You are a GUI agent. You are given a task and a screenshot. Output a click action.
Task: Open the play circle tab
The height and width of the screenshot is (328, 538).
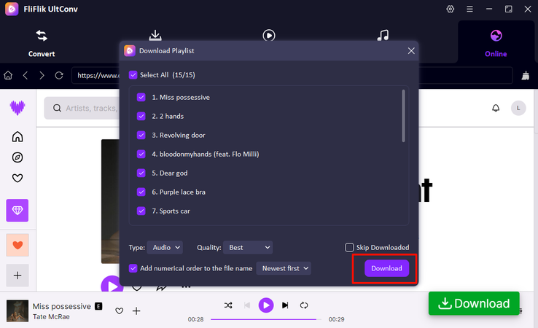click(x=269, y=35)
